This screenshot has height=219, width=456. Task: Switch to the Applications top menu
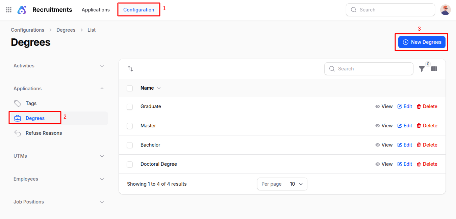click(x=96, y=10)
